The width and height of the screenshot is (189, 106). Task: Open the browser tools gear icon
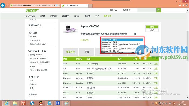[187, 5]
